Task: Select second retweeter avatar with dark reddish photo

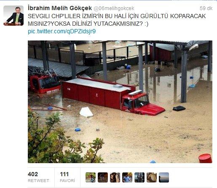Action: click(x=103, y=177)
